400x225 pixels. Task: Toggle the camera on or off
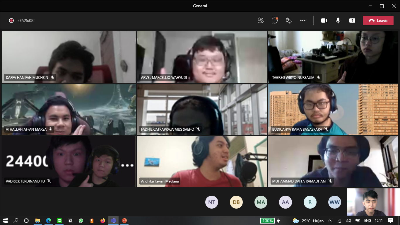pos(324,21)
